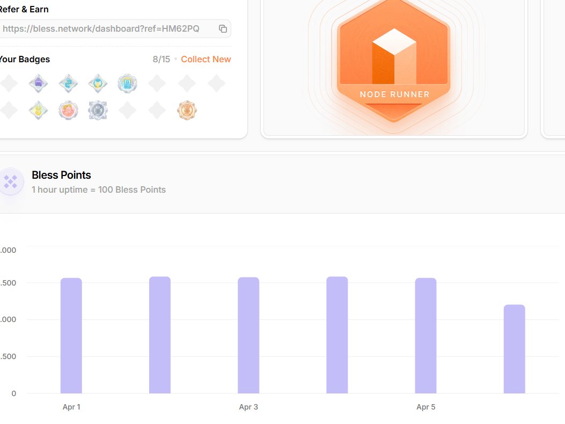Click the Apr 3 bar in the chart

tap(248, 333)
